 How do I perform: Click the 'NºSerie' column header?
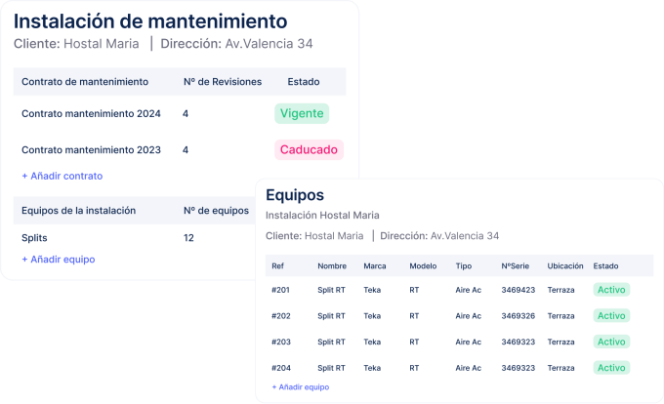(516, 266)
